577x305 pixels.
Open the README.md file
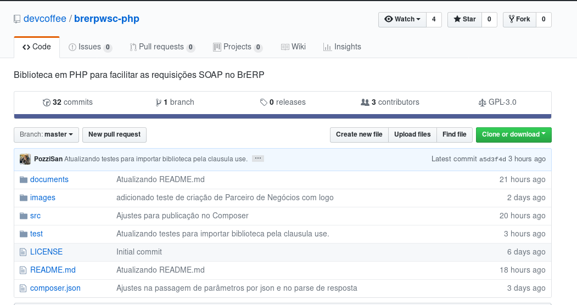(x=53, y=270)
